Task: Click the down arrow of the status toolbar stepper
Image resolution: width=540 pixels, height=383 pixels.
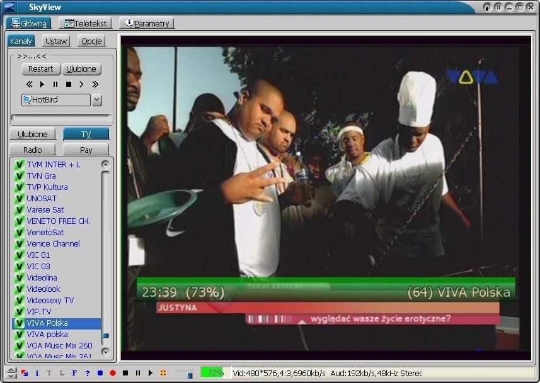Action: point(11,376)
